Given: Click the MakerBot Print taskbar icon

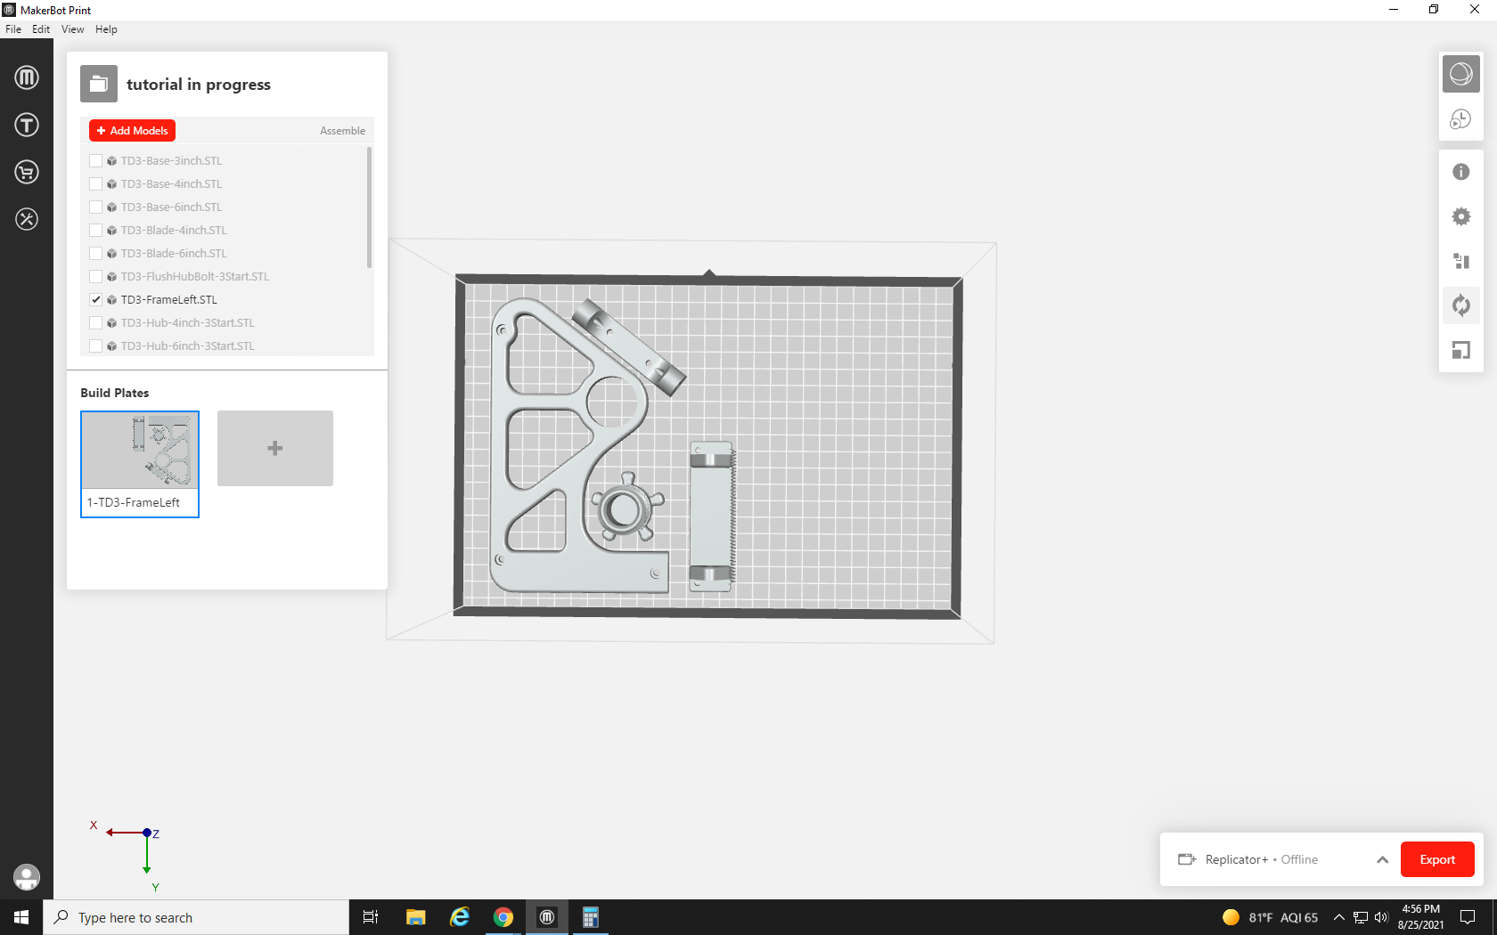Looking at the screenshot, I should pos(547,917).
